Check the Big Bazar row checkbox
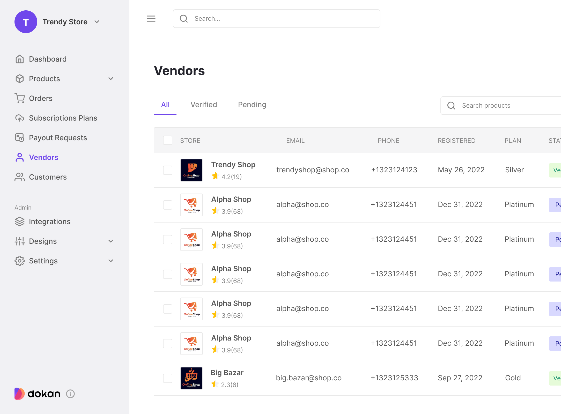This screenshot has height=414, width=561. click(x=168, y=378)
